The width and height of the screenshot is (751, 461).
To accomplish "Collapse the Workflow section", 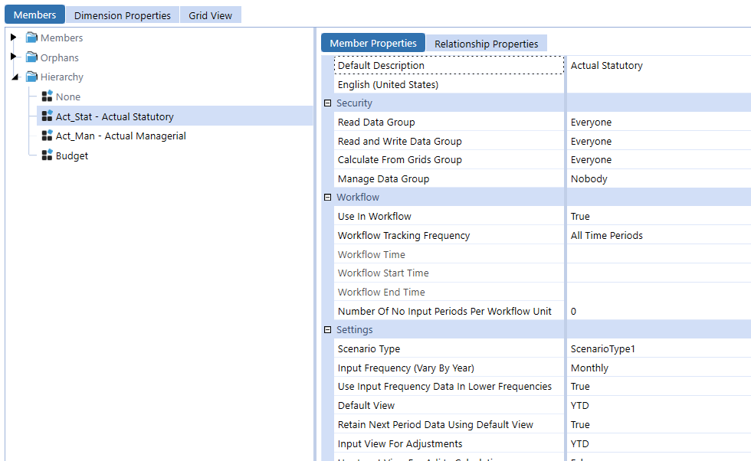I will click(327, 198).
